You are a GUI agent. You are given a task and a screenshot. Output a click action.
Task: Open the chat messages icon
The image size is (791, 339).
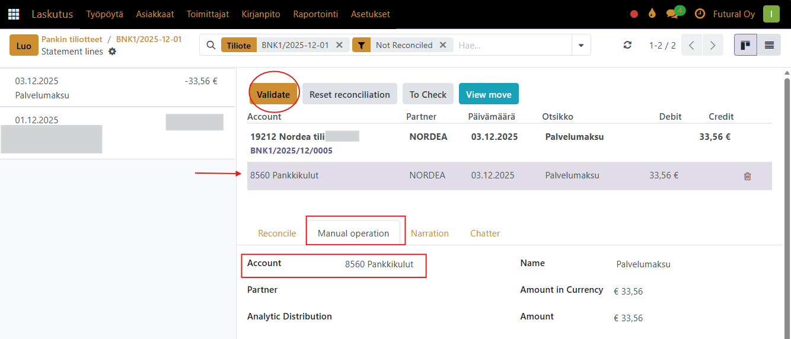(672, 14)
